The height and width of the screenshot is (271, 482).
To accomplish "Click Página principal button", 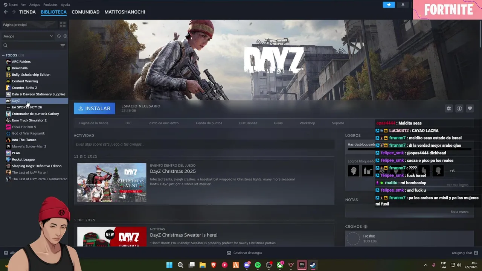I will [29, 24].
